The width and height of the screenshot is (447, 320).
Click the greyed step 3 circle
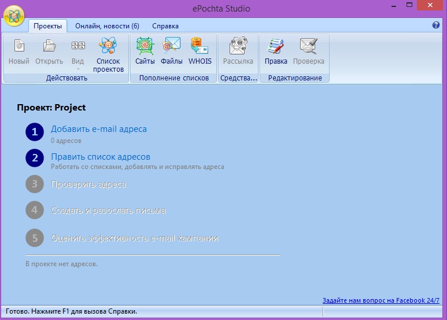coord(35,184)
